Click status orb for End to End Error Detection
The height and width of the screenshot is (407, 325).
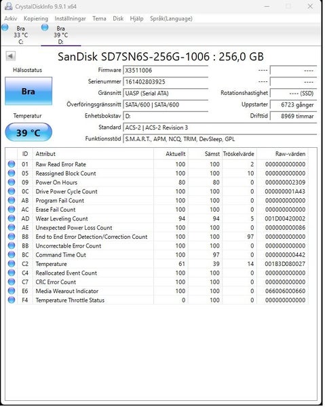click(x=12, y=237)
